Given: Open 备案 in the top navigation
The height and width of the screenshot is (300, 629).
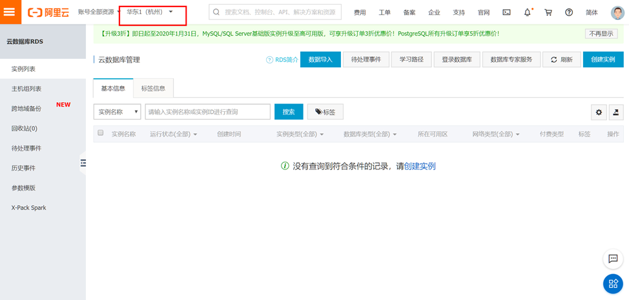Looking at the screenshot, I should [x=409, y=12].
